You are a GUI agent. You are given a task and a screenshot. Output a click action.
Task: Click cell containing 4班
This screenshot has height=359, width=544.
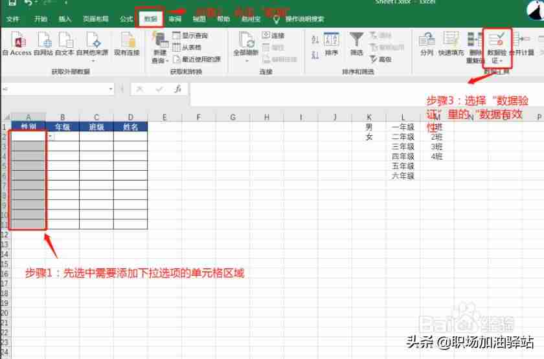(436, 157)
